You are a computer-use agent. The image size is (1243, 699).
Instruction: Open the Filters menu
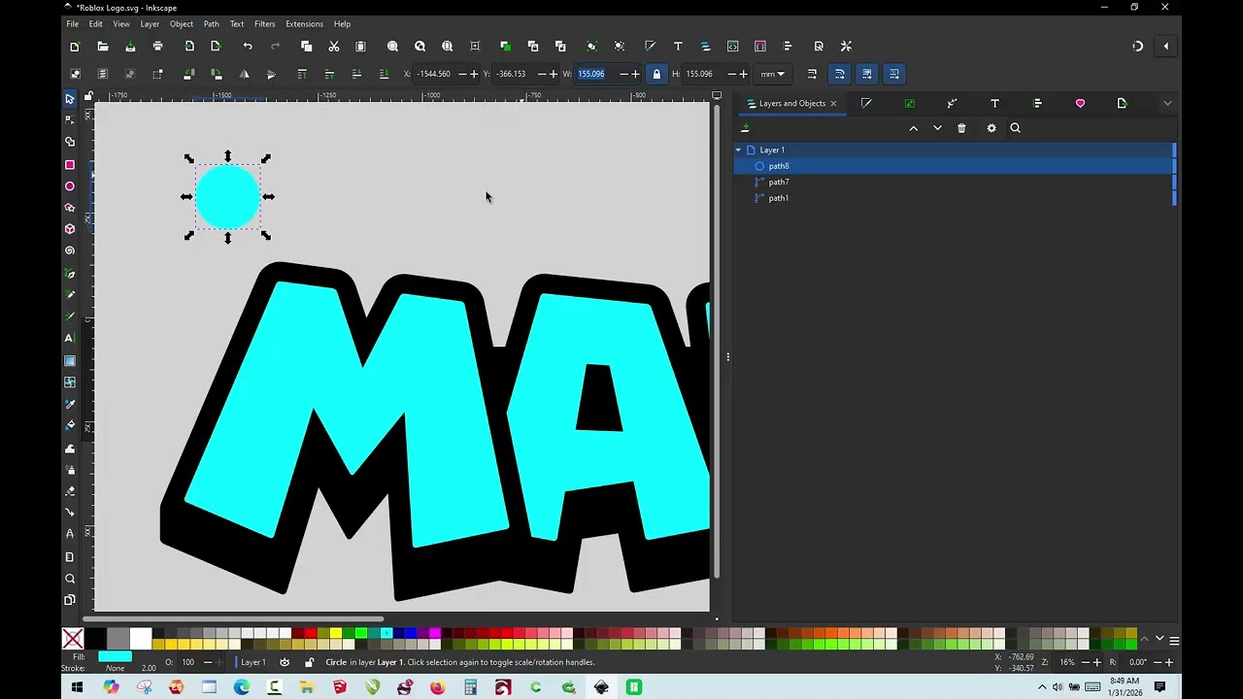[x=264, y=23]
